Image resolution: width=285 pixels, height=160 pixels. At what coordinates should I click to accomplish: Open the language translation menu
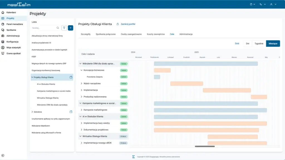[x=262, y=4]
